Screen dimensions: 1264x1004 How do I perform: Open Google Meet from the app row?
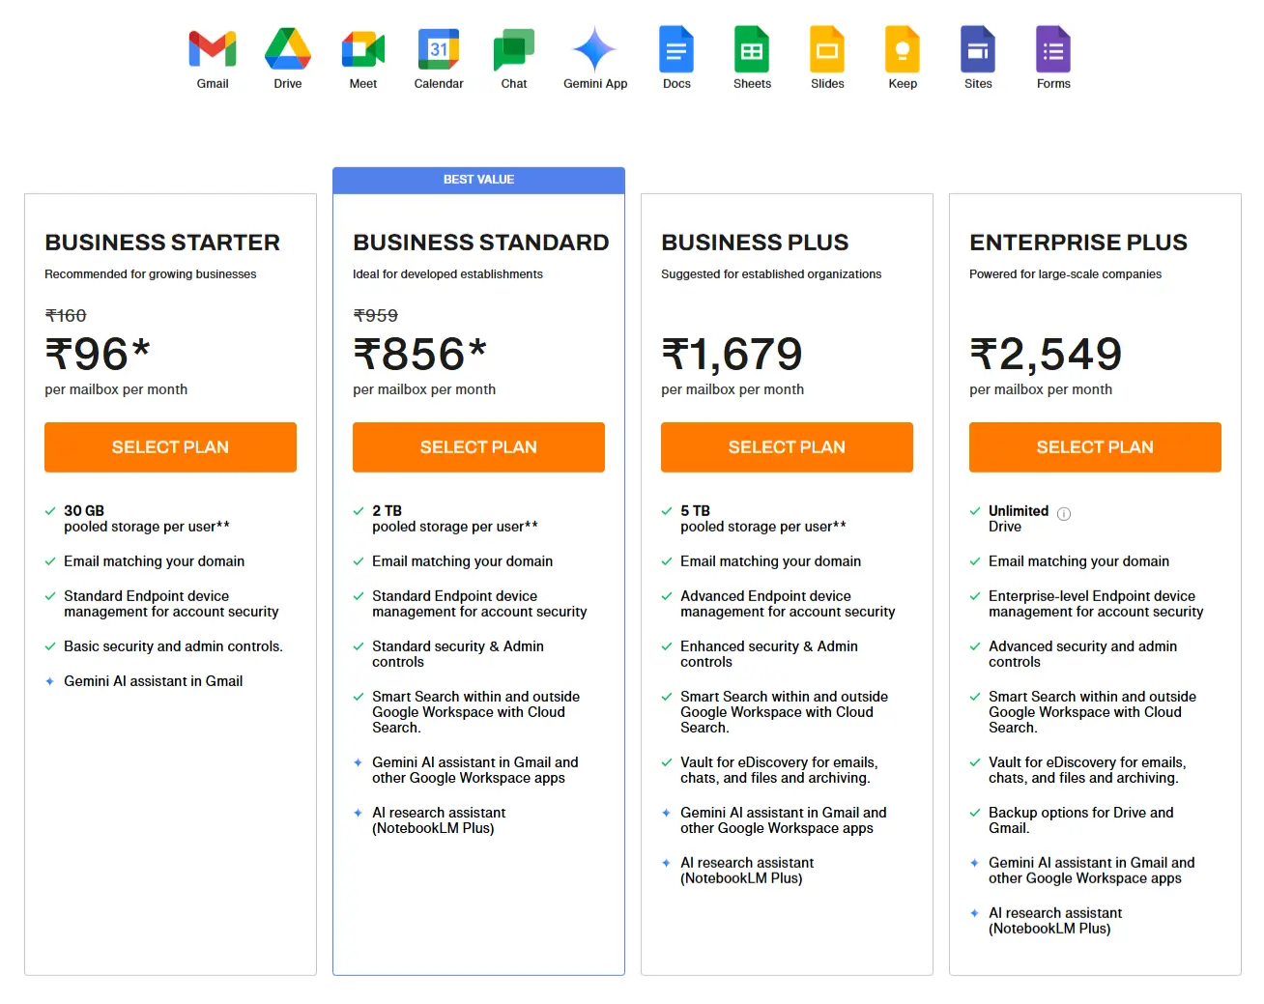[x=362, y=46]
